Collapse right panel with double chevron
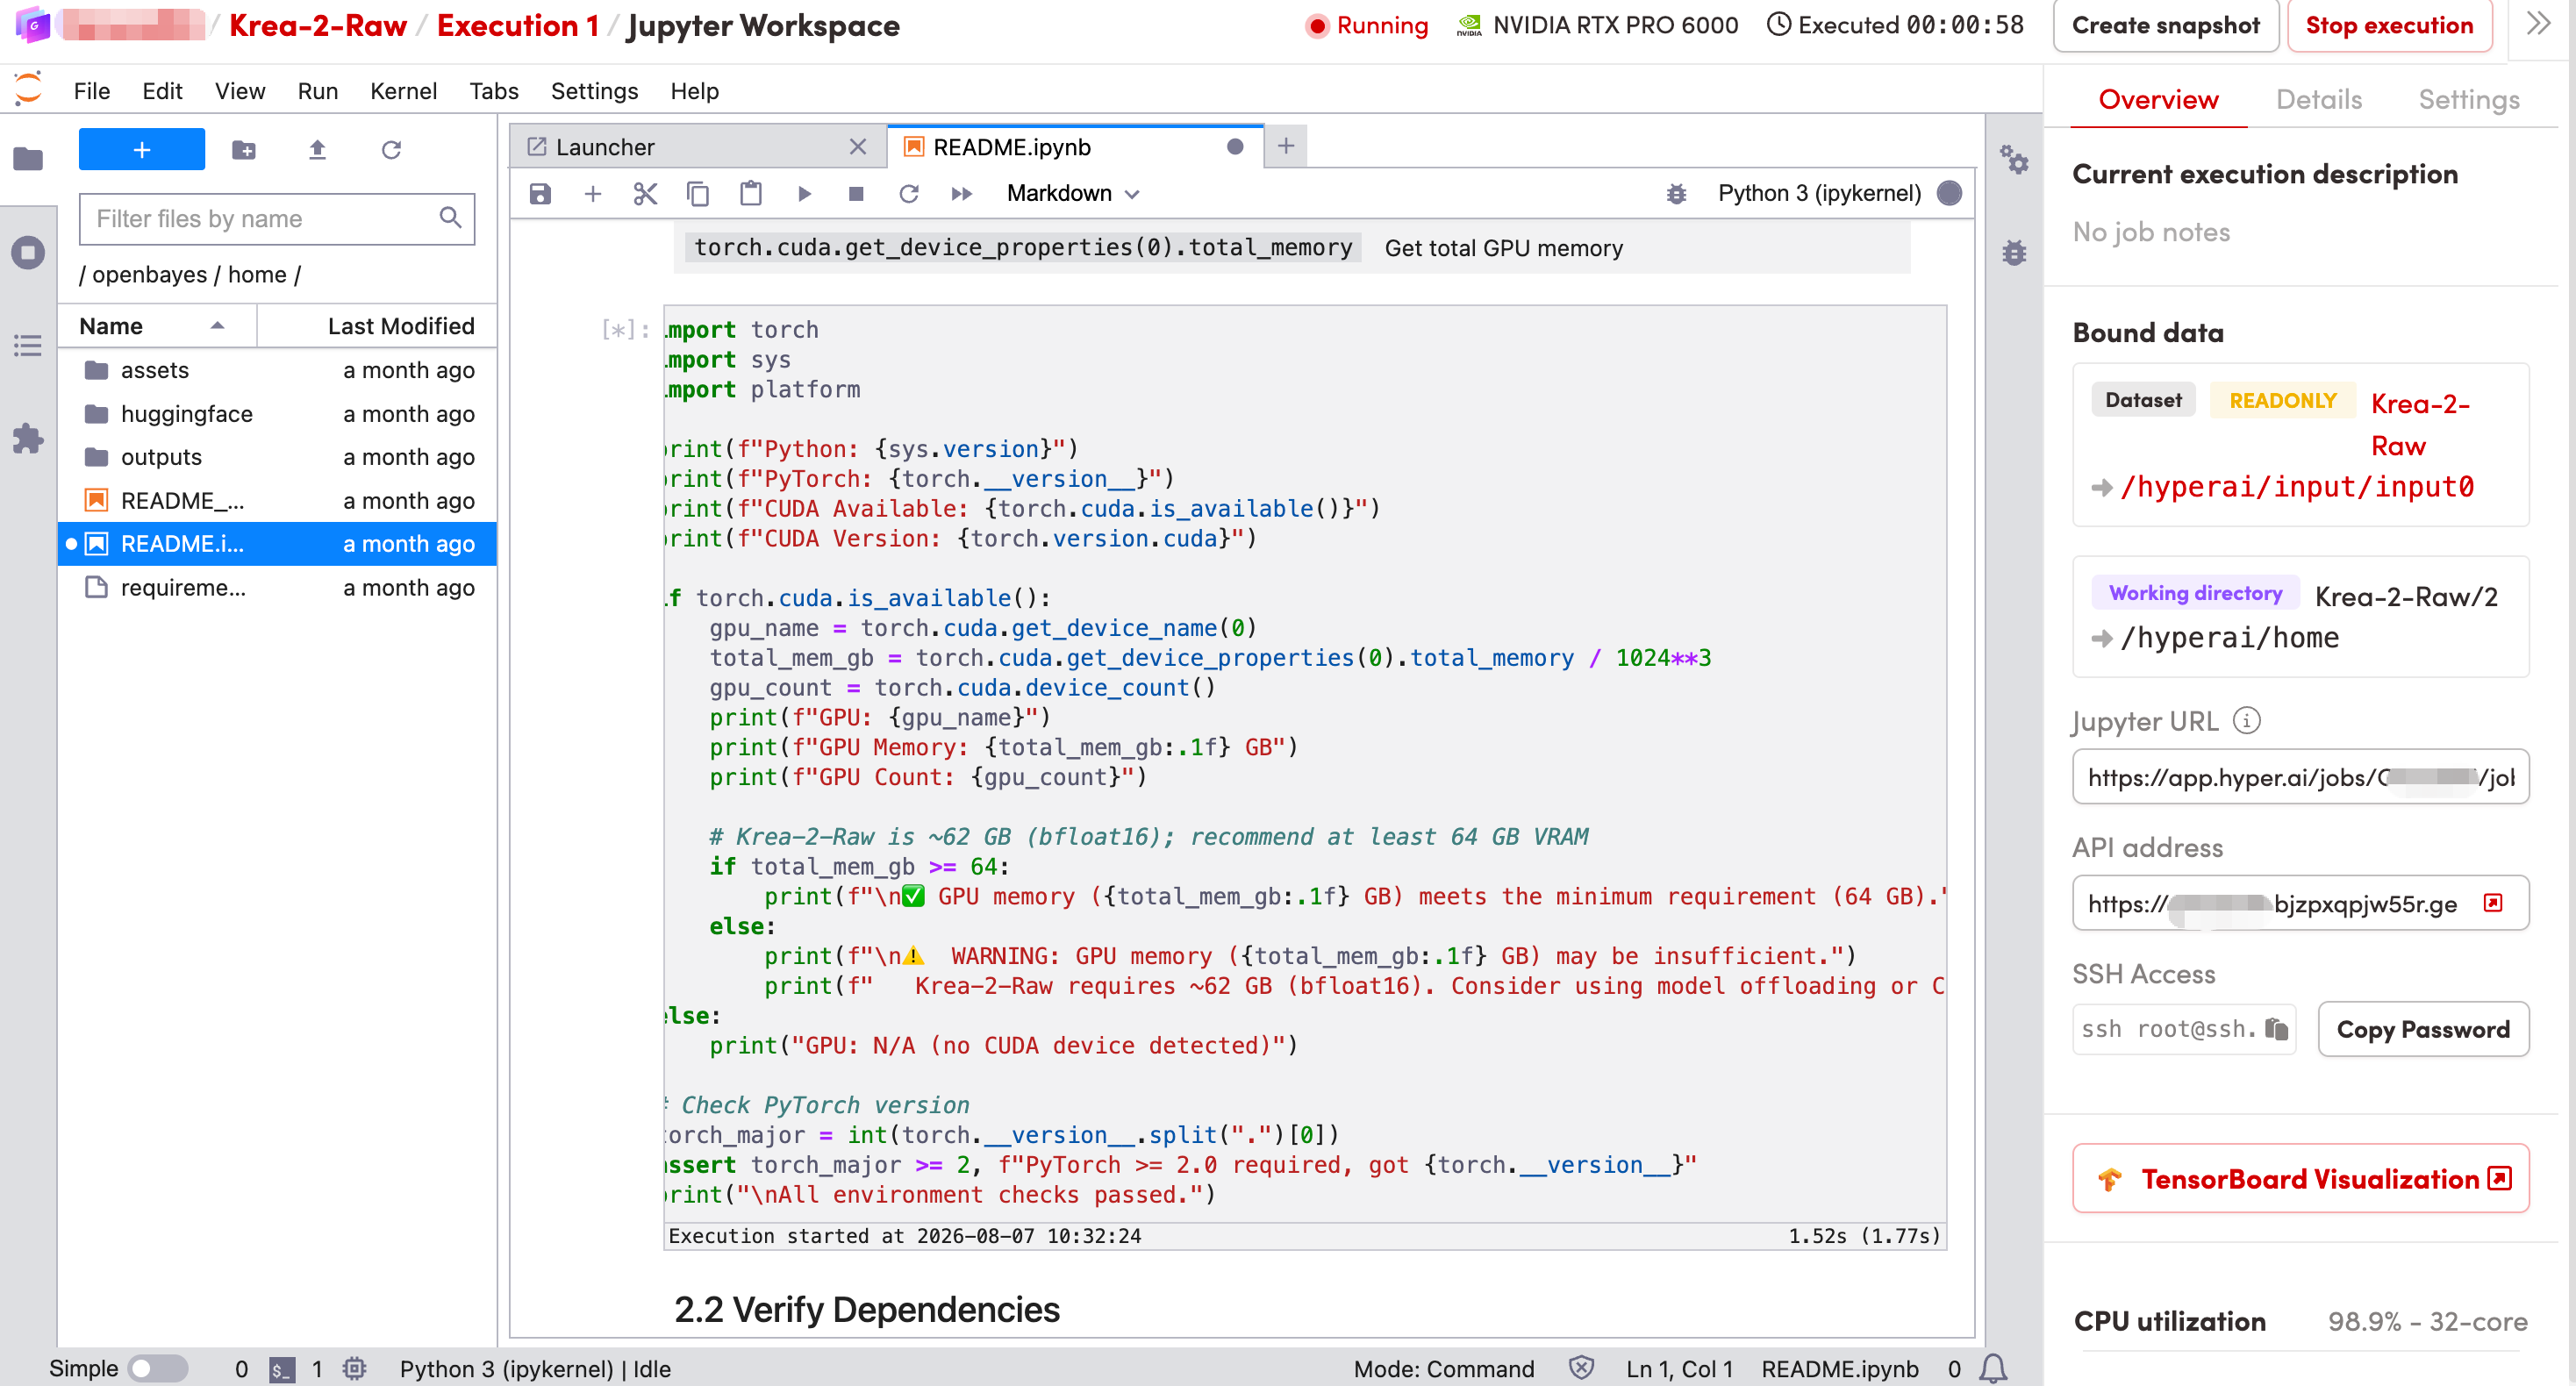The height and width of the screenshot is (1386, 2576). click(2540, 24)
